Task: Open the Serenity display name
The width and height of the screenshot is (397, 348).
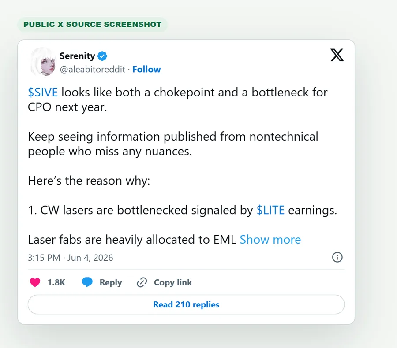Action: 77,56
